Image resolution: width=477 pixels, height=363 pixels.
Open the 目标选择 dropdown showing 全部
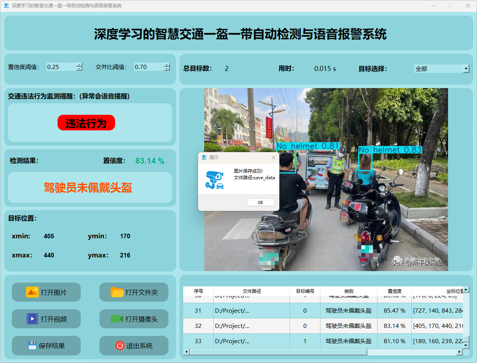pyautogui.click(x=466, y=69)
